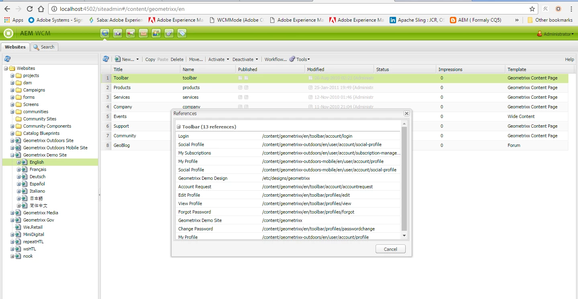Viewport: 578px width, 299px height.
Task: Sort by the Modified column header
Action: click(x=339, y=69)
